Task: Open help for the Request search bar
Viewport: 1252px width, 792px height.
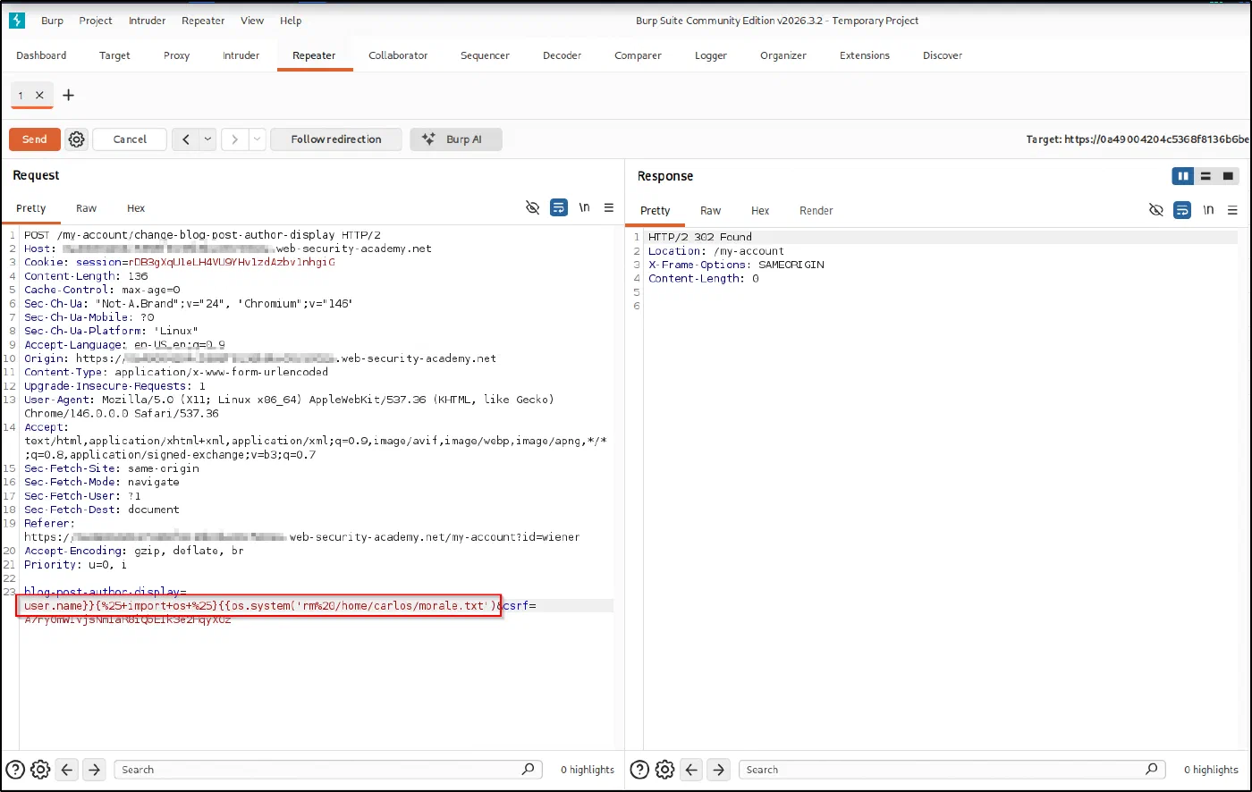Action: (15, 770)
